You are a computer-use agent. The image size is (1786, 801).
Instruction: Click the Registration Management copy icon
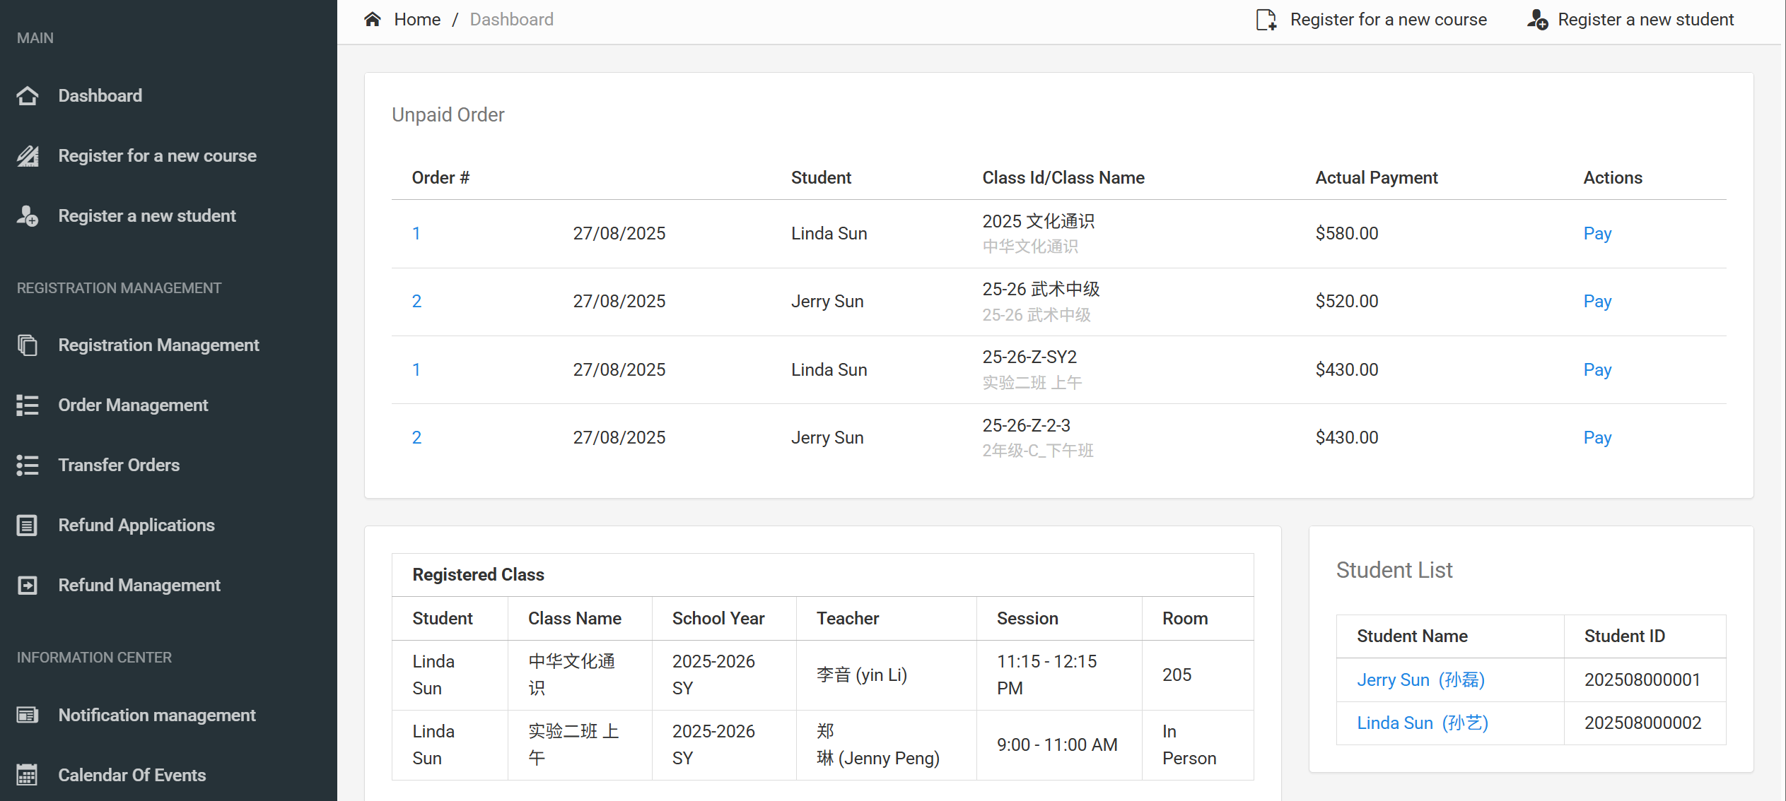28,345
